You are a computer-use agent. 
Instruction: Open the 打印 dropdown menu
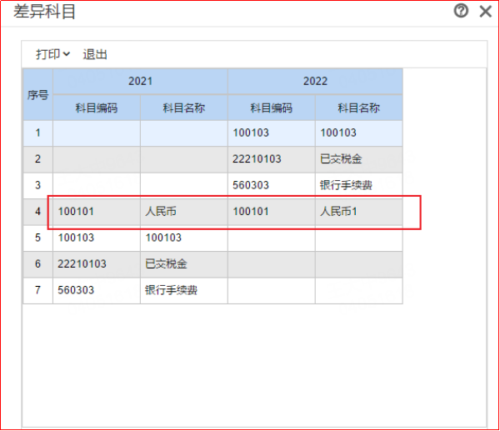(52, 54)
